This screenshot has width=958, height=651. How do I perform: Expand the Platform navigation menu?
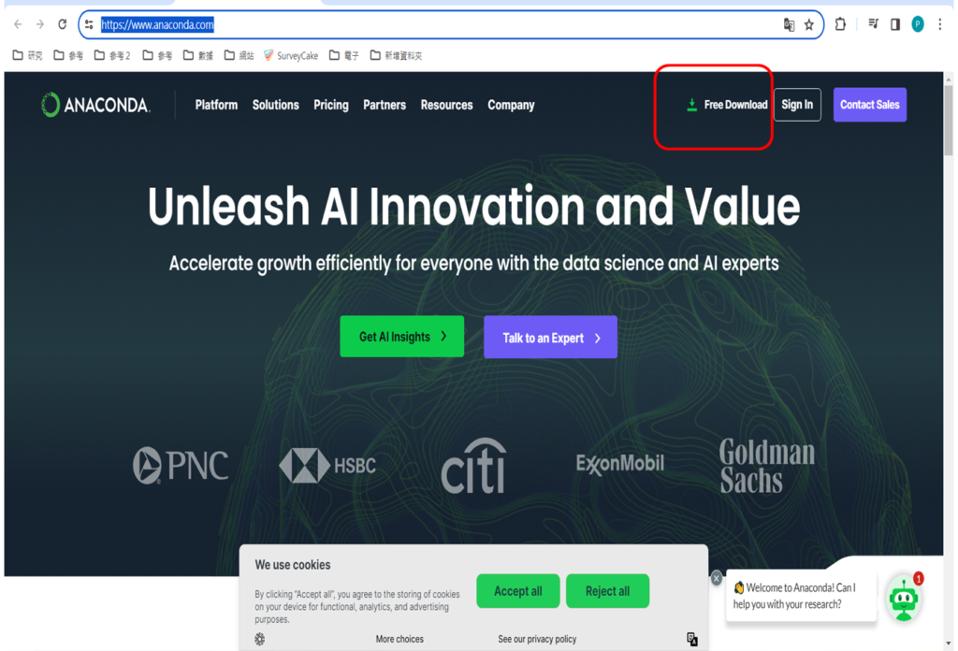click(x=216, y=105)
